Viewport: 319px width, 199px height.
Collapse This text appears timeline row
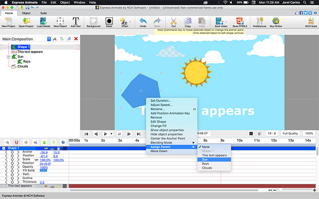(x=4, y=186)
